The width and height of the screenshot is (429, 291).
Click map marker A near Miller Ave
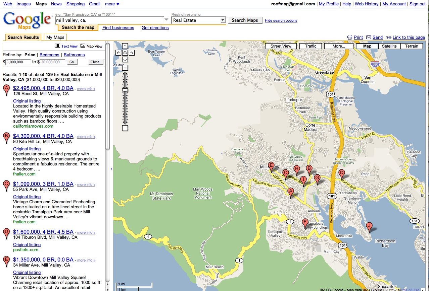click(x=291, y=193)
